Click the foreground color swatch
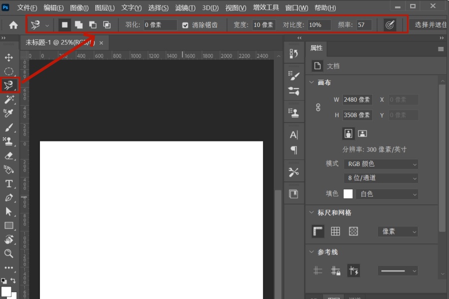This screenshot has height=299, width=449. tap(6, 292)
